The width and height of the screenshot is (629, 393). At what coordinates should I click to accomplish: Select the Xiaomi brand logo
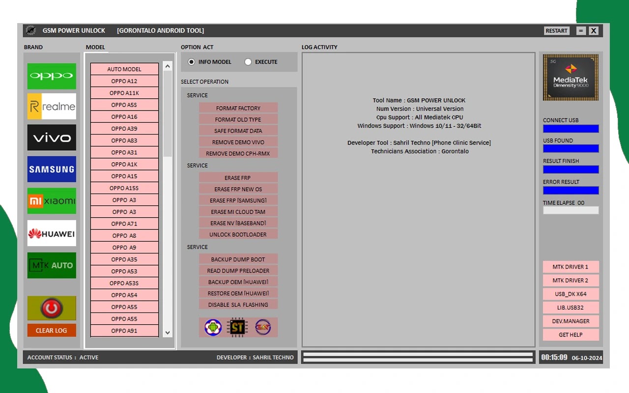coord(52,201)
